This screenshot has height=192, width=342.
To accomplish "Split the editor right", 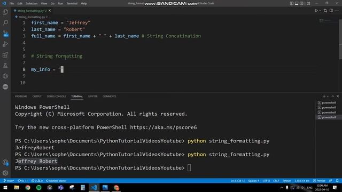I will pos(331,11).
